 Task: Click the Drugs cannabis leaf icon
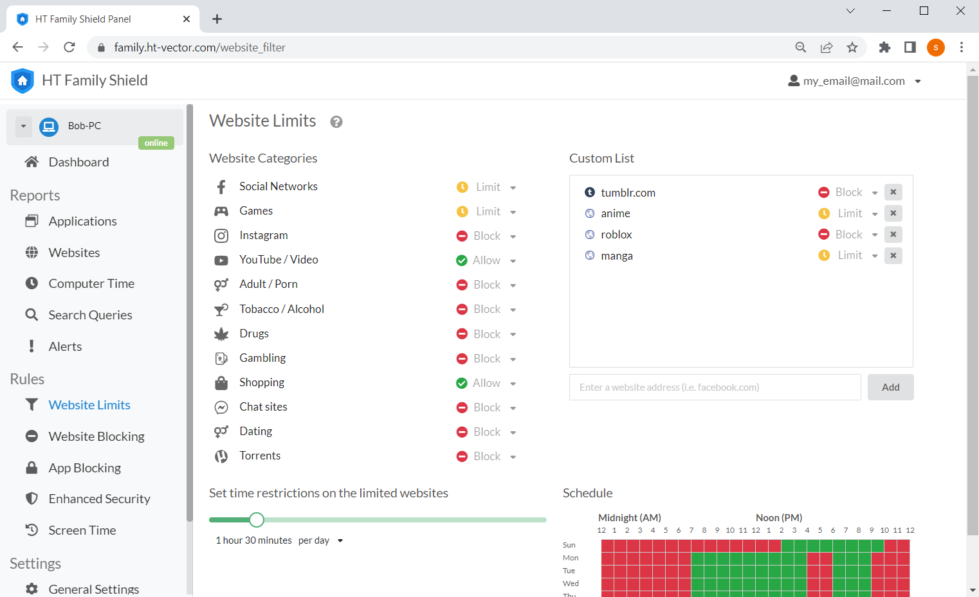[221, 334]
